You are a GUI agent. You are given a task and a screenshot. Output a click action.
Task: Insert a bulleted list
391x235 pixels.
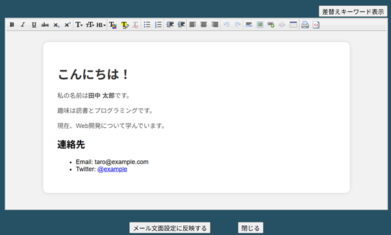[x=147, y=25]
